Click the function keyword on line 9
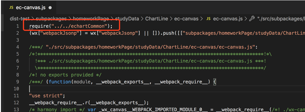Image resolution: width=305 pixels, height=112 pixels. pyautogui.click(x=60, y=82)
